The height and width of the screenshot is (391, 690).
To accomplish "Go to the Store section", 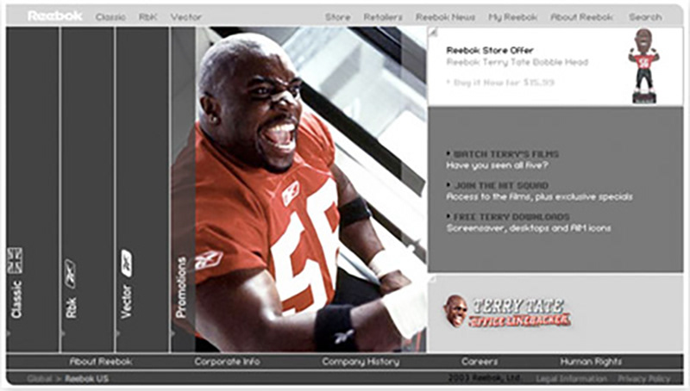I will coord(337,17).
